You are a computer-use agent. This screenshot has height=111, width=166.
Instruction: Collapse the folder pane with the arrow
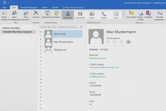coord(34,26)
